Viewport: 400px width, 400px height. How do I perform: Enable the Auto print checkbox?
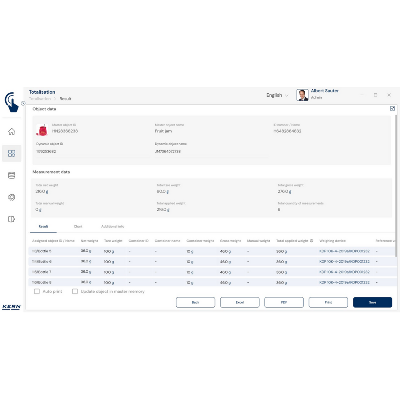(x=37, y=292)
